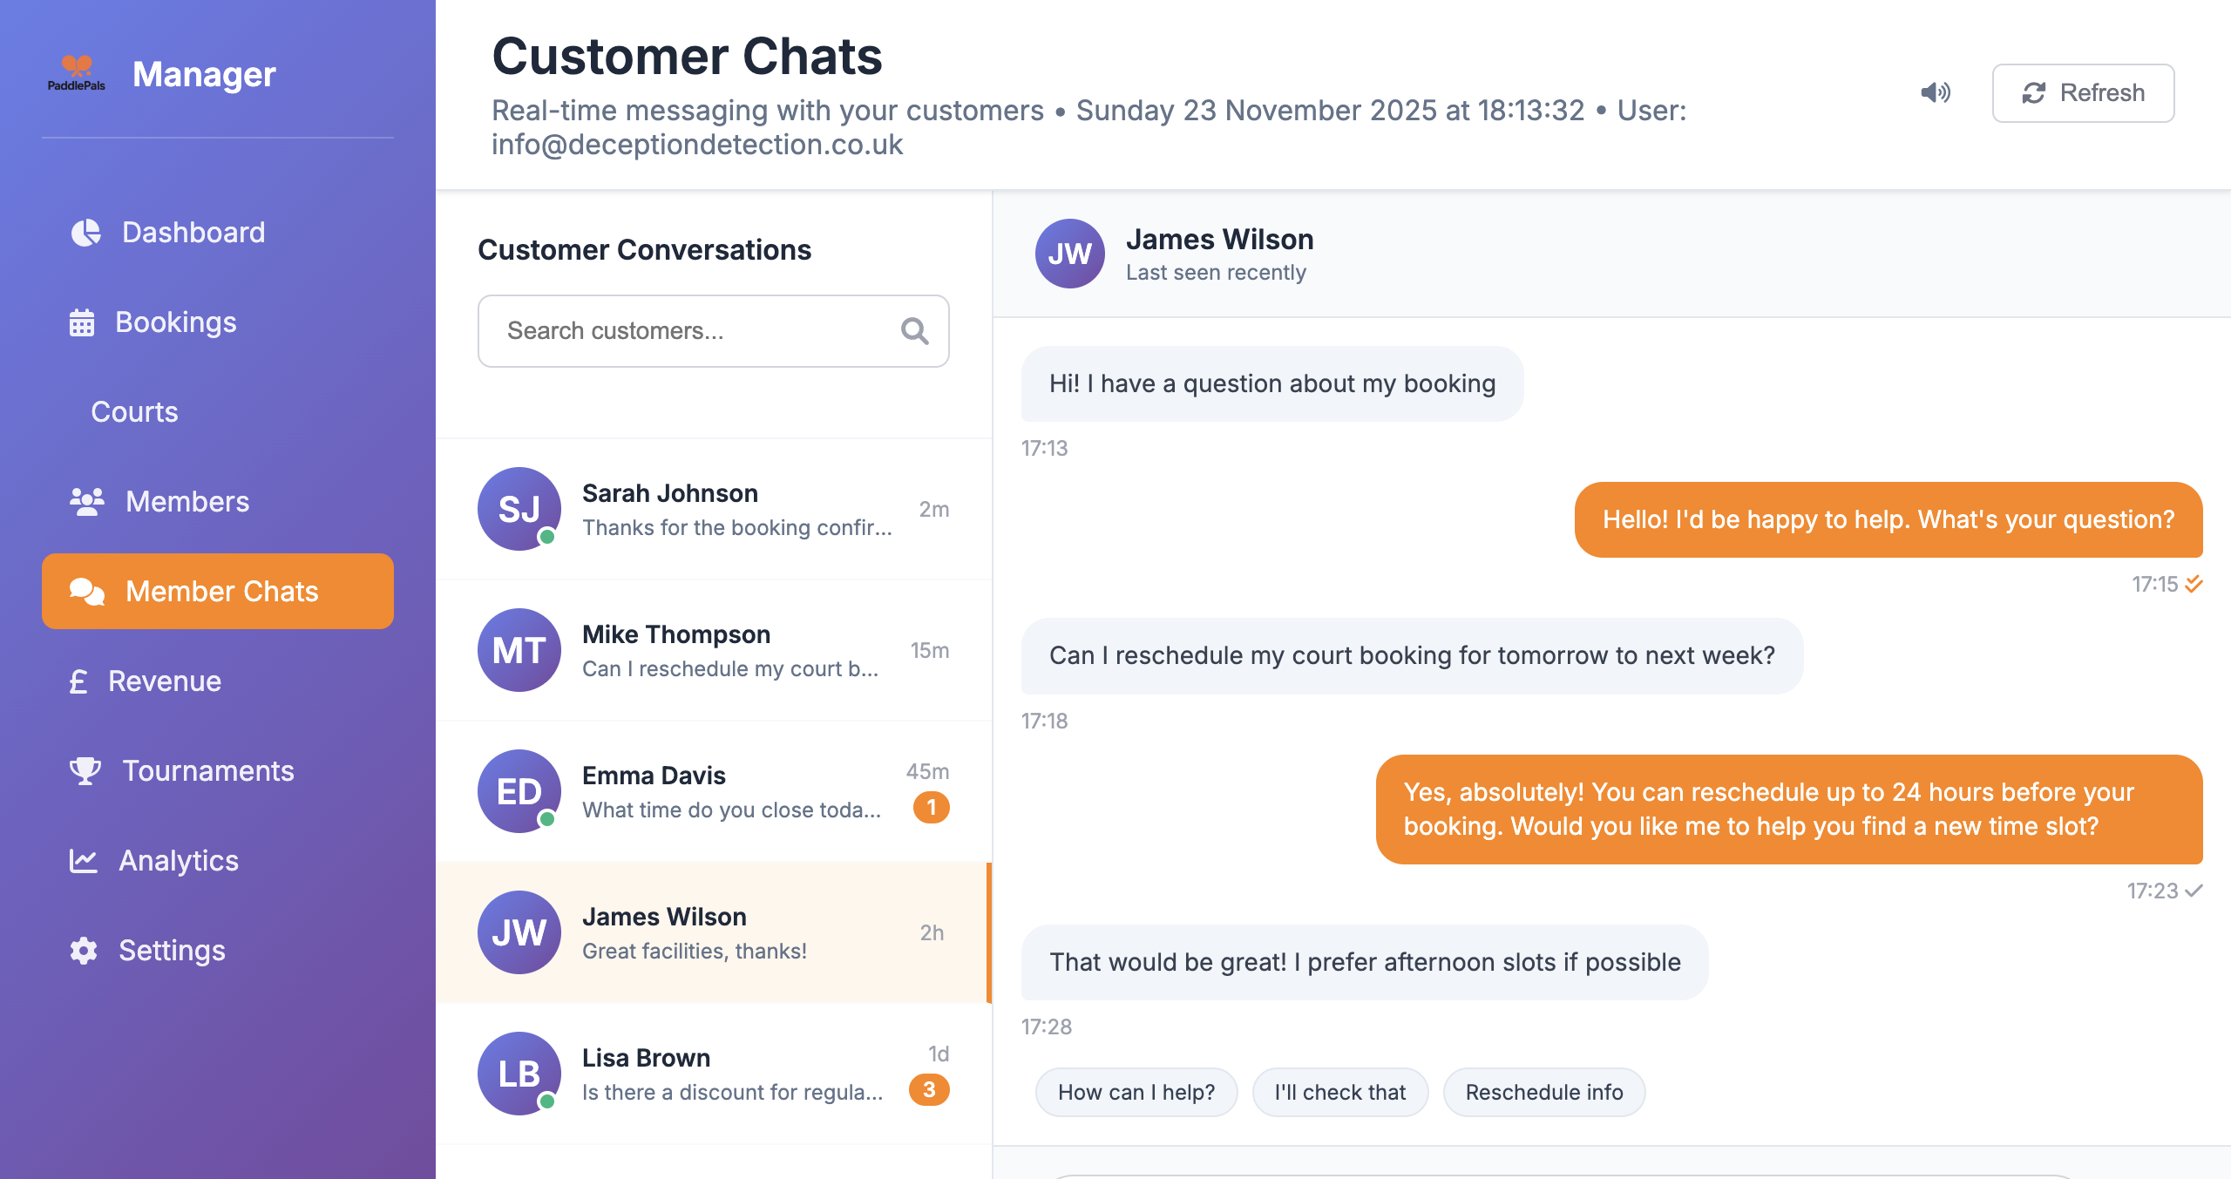Image resolution: width=2231 pixels, height=1179 pixels.
Task: Select the Bookings calendar icon
Action: coord(82,322)
